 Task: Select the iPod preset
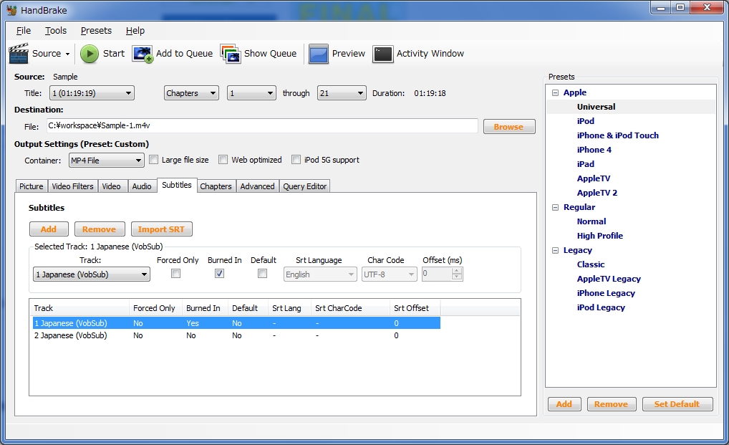585,121
